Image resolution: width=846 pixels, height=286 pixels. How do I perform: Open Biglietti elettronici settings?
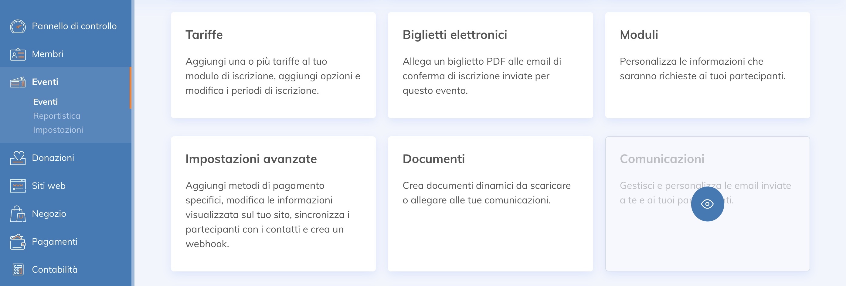(490, 65)
